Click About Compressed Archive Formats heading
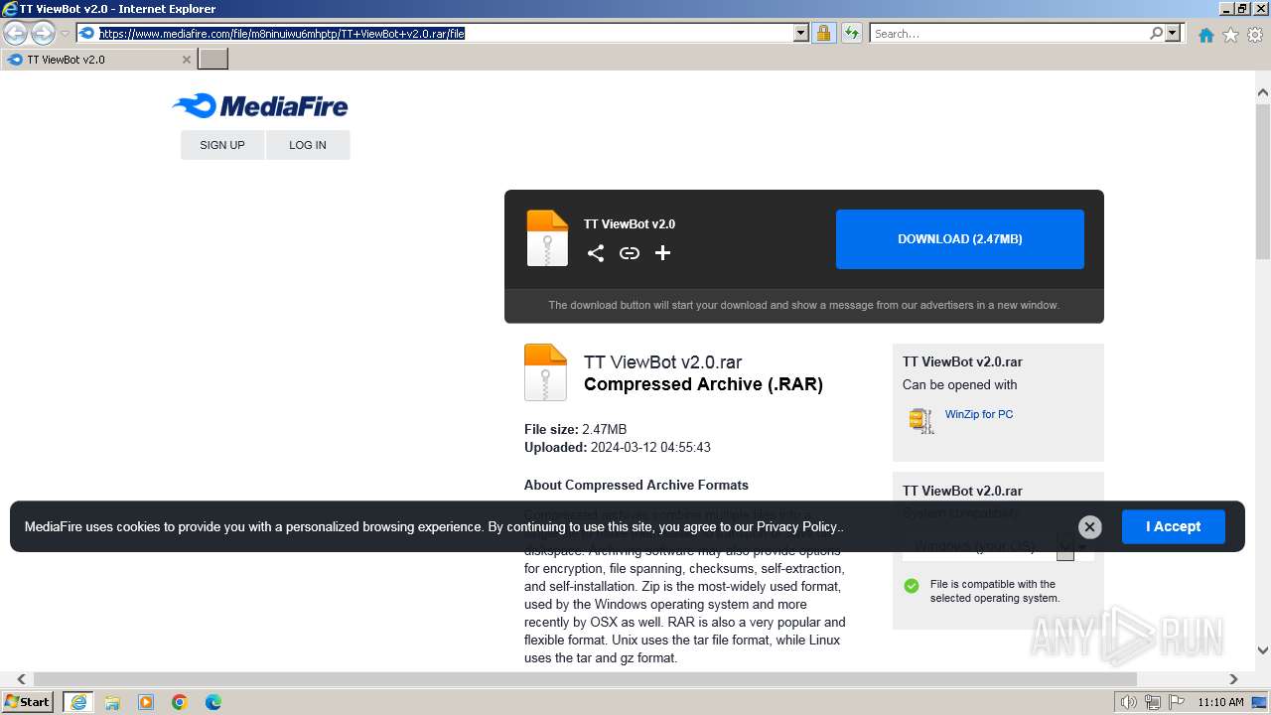 [636, 486]
